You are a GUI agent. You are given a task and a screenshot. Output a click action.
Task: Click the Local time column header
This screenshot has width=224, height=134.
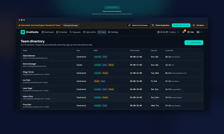click(169, 51)
